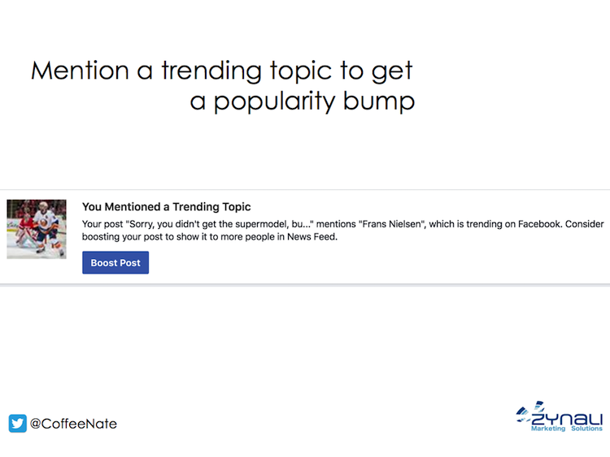Click the blue Boost Post button

pos(115,262)
